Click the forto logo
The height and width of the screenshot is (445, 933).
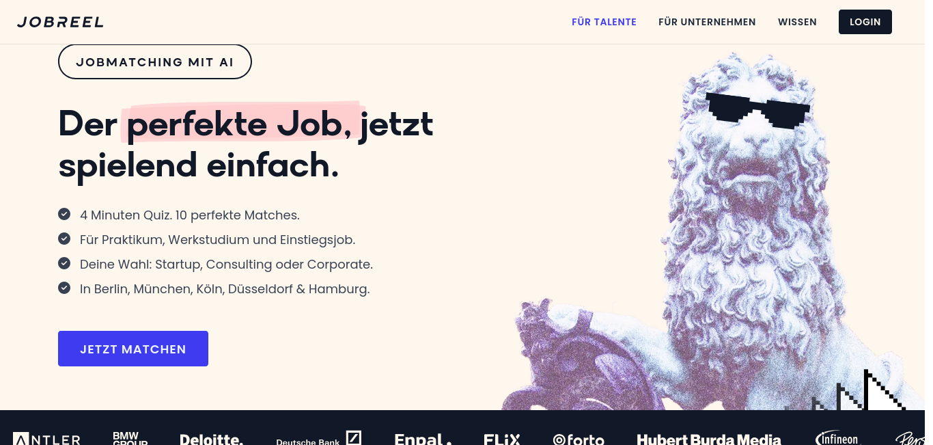(579, 439)
